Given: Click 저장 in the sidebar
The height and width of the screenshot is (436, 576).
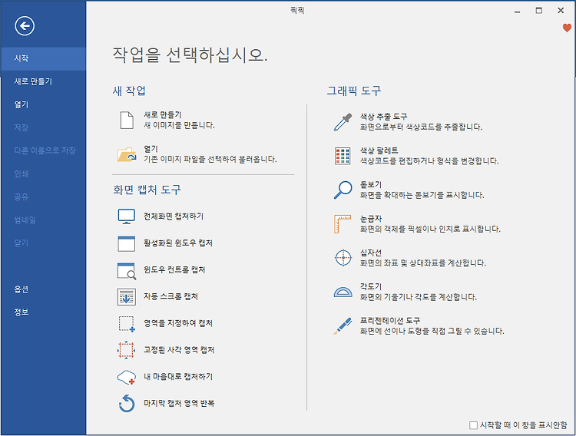Looking at the screenshot, I should [43, 128].
